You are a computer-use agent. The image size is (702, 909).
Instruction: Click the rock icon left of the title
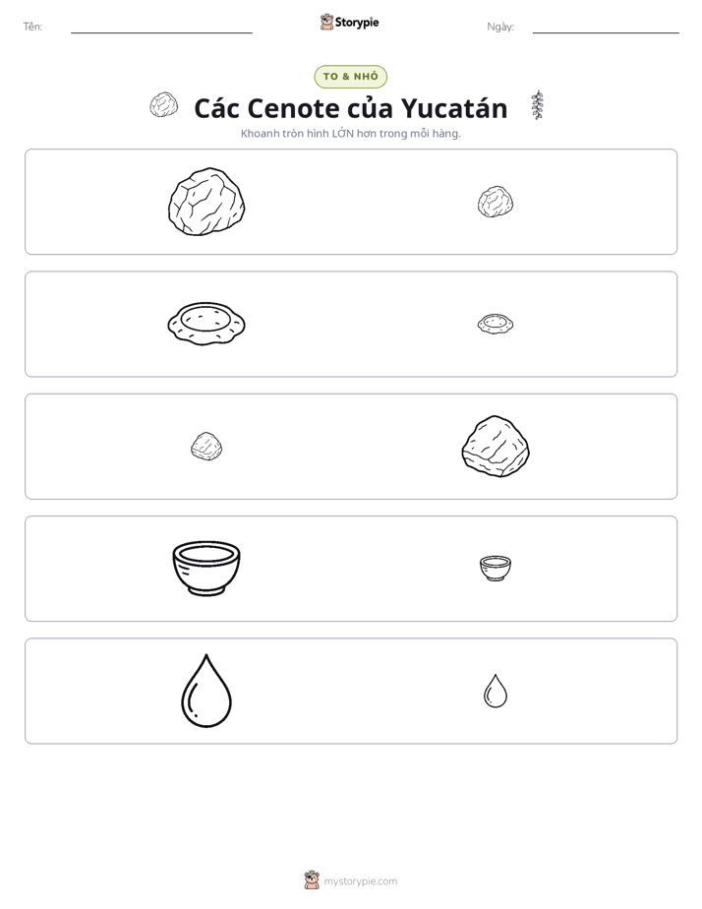[164, 105]
